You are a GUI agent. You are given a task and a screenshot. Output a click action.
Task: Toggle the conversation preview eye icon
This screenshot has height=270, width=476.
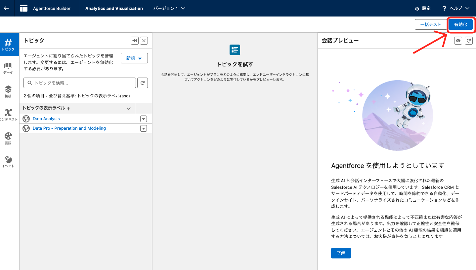[x=458, y=41]
